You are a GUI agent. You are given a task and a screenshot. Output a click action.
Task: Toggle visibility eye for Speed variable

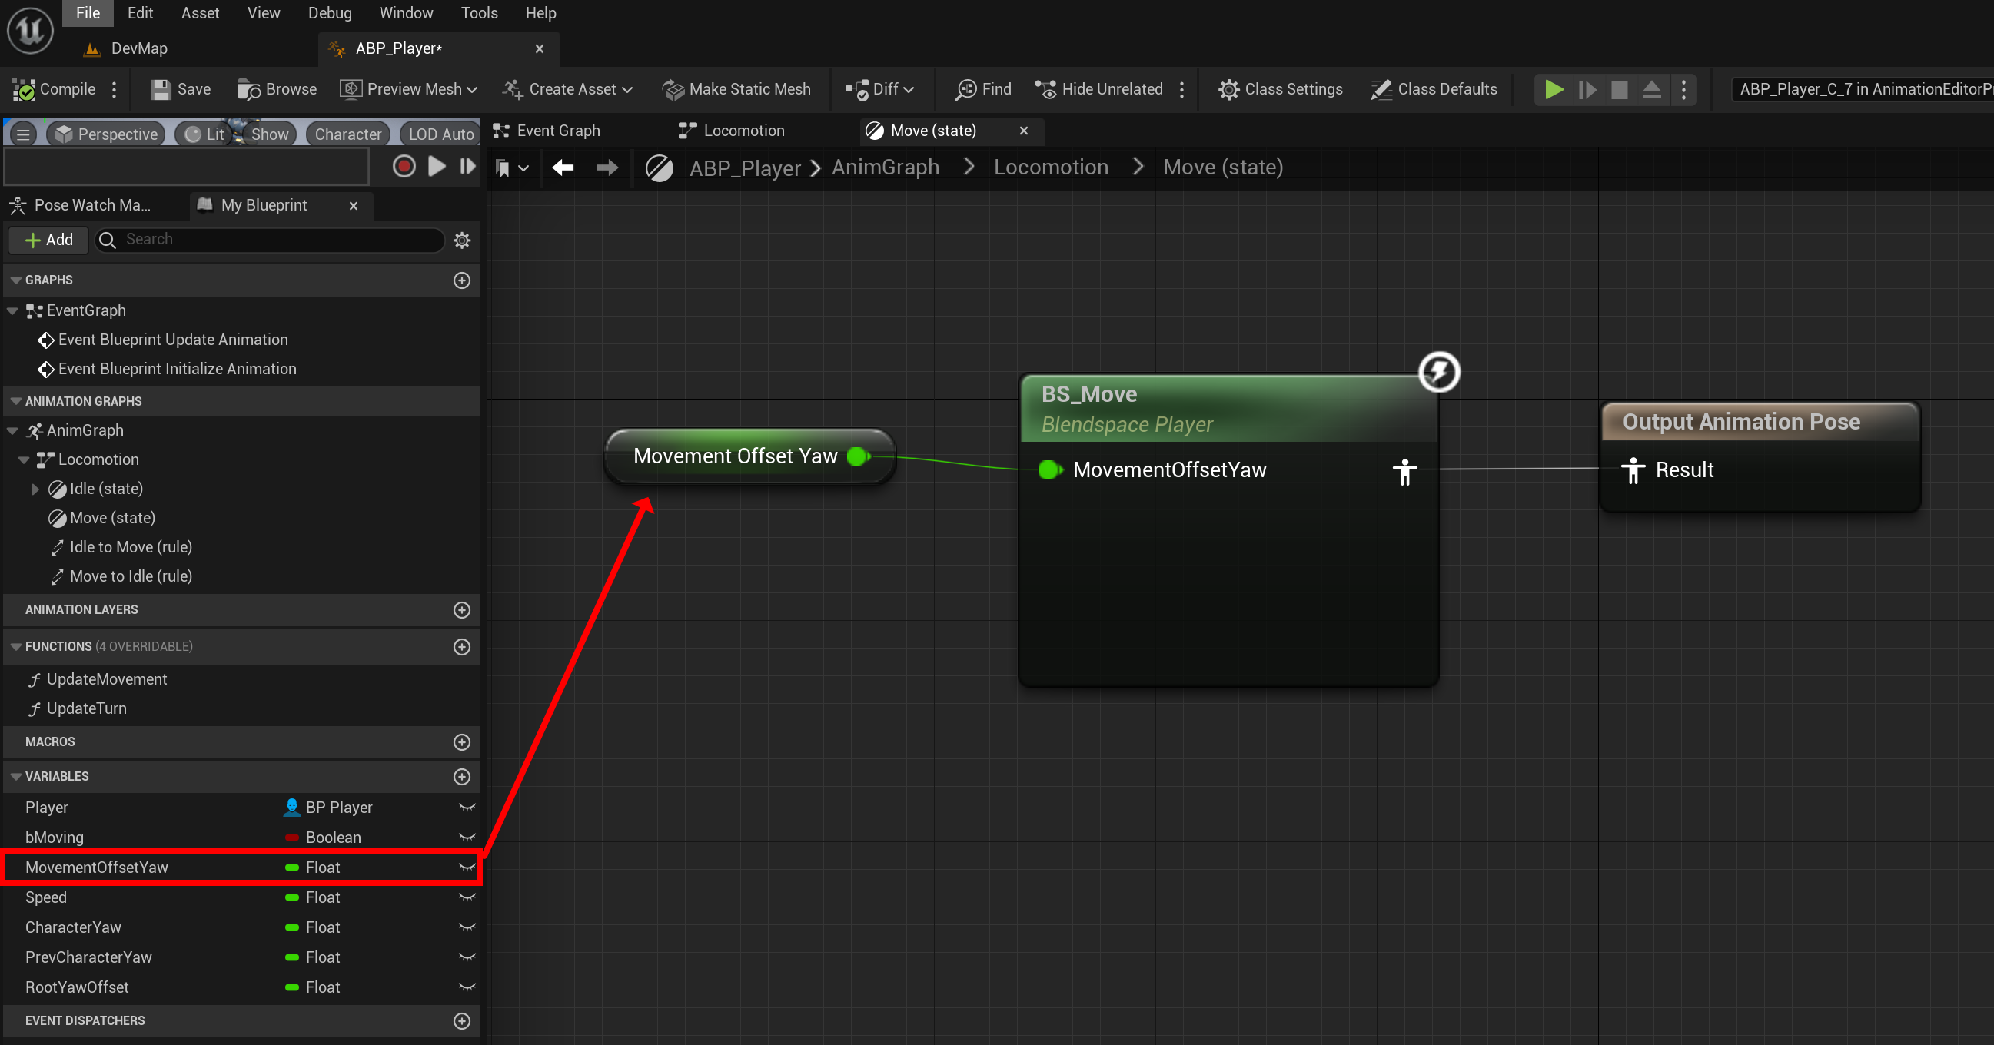point(467,897)
